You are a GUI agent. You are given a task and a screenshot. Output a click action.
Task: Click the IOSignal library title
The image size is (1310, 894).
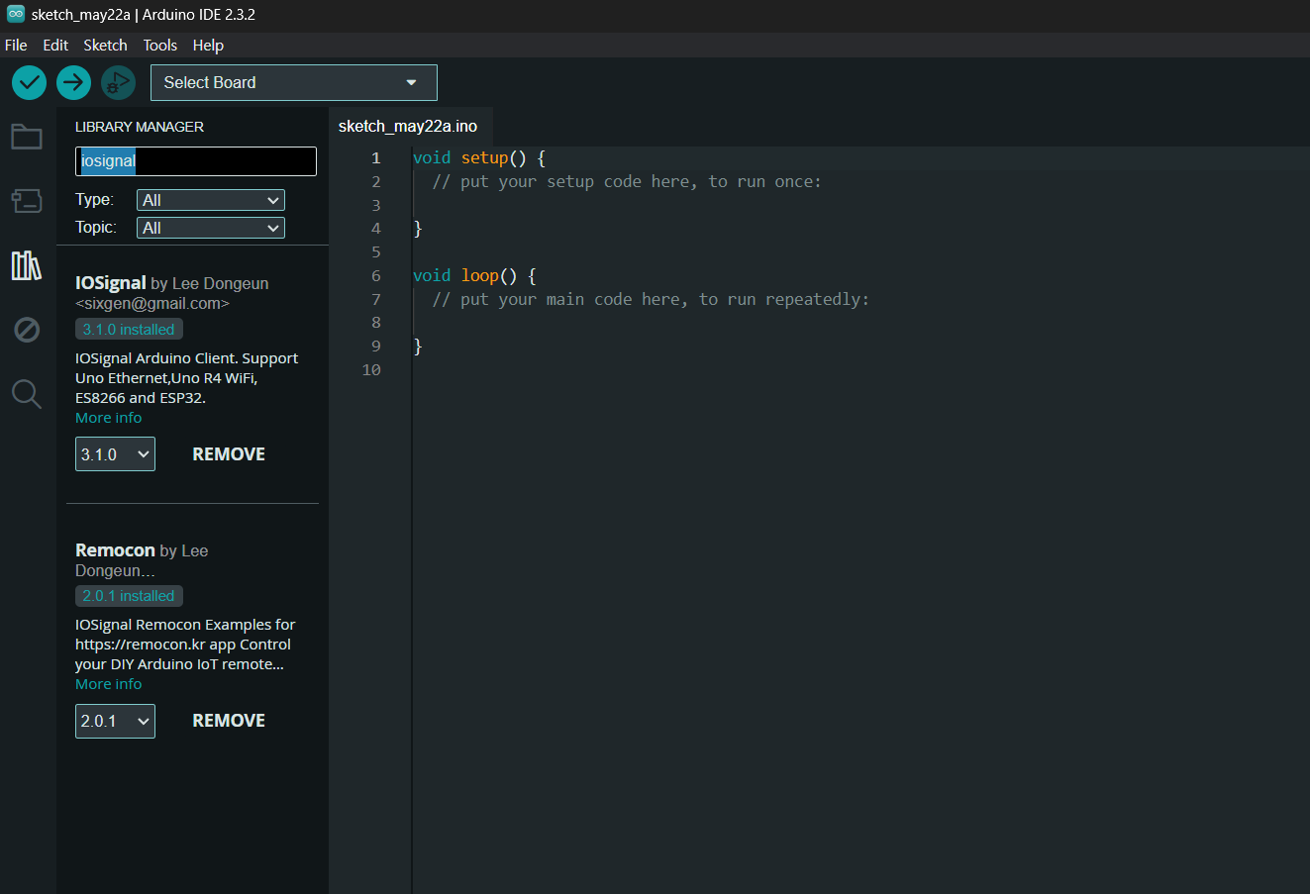coord(111,283)
